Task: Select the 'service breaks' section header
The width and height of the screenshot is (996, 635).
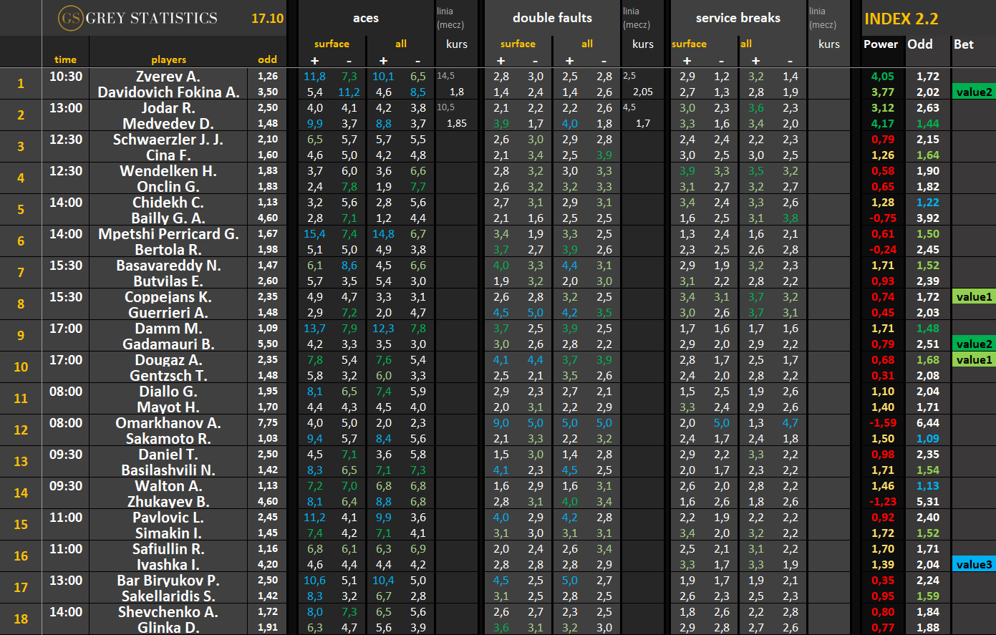Action: [738, 18]
